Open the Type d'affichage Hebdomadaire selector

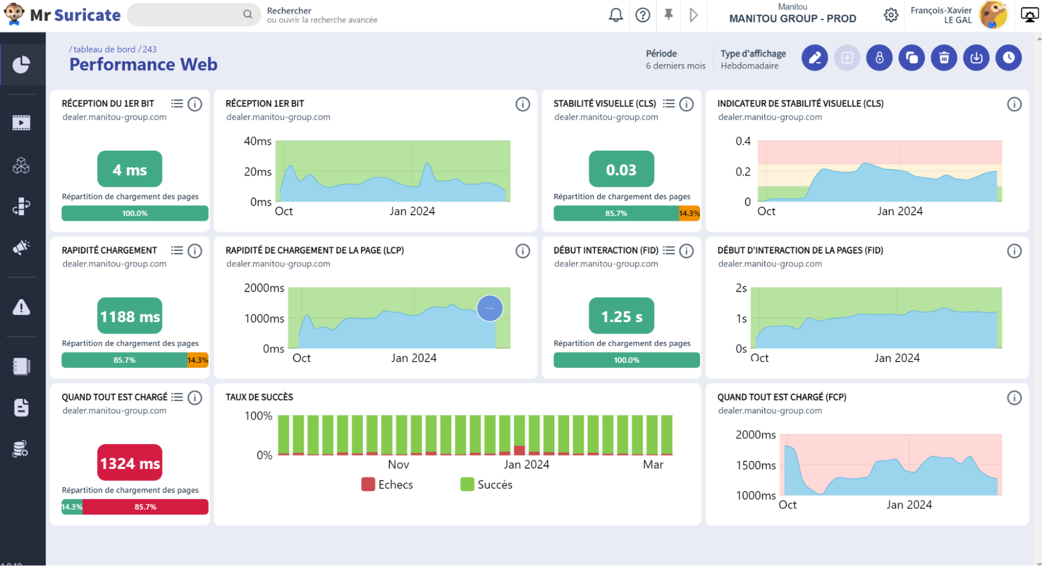coord(753,59)
